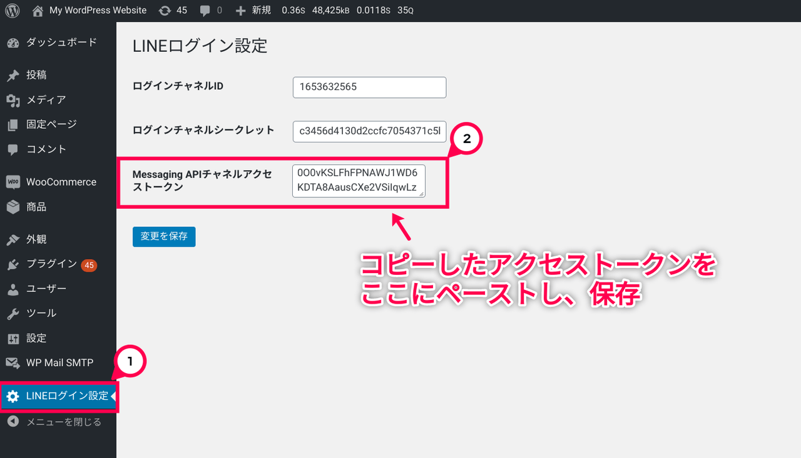Image resolution: width=801 pixels, height=458 pixels.
Task: Open the comments bubble in admin bar
Action: (205, 11)
